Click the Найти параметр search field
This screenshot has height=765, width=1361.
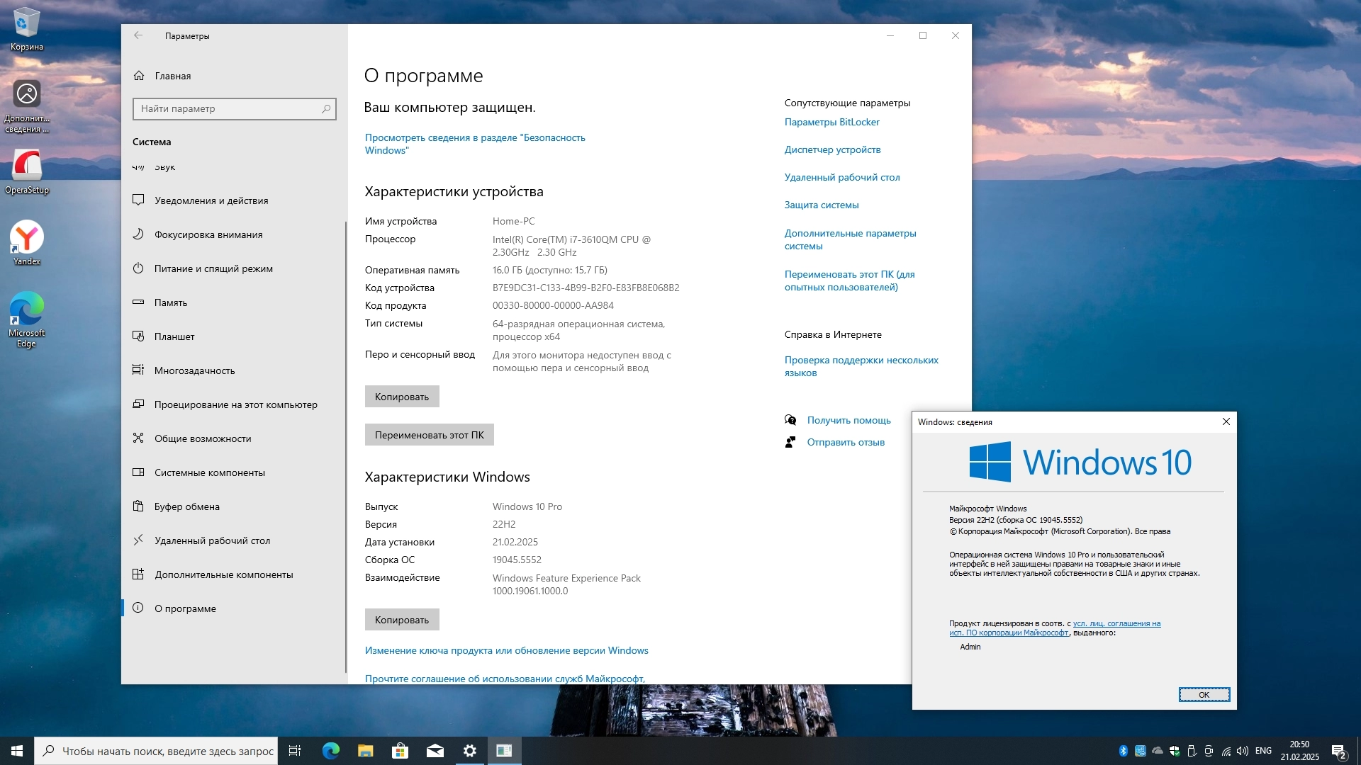click(227, 108)
